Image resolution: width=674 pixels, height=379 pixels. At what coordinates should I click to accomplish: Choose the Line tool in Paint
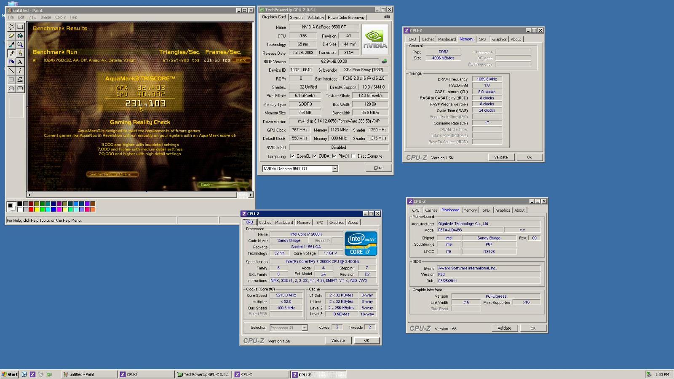[11, 71]
